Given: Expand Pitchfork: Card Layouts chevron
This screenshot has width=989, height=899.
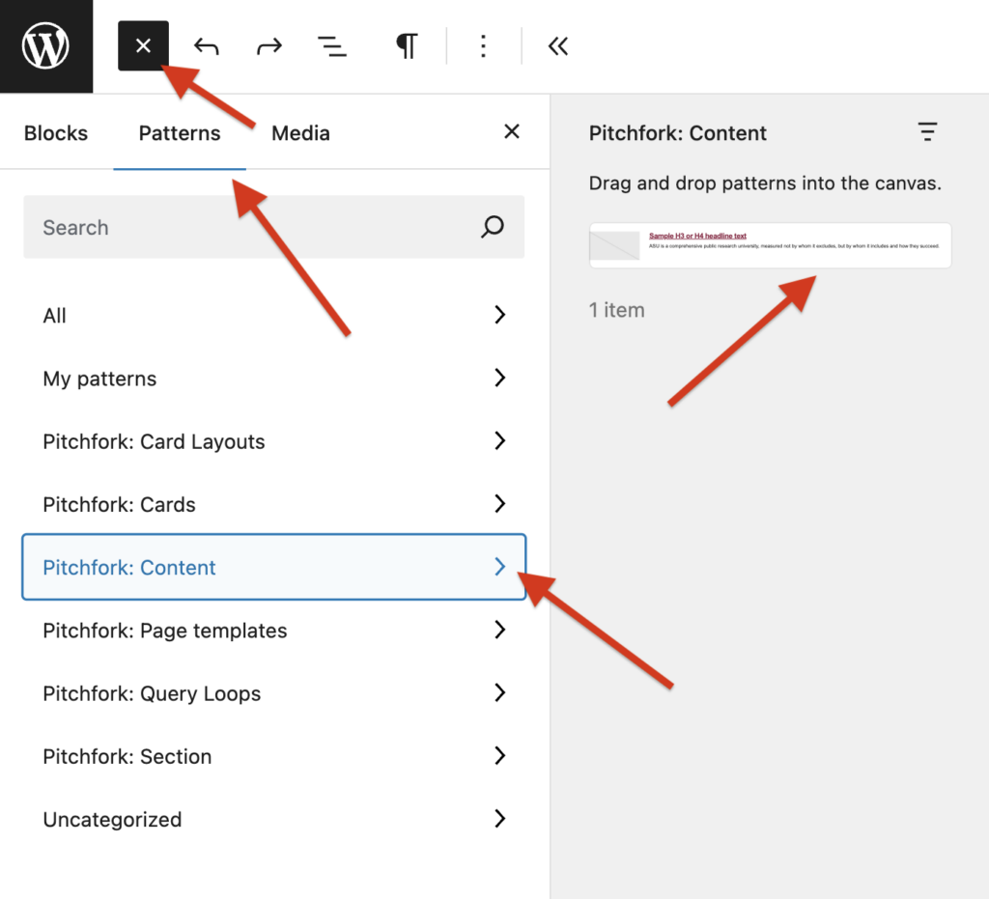Looking at the screenshot, I should [x=499, y=440].
